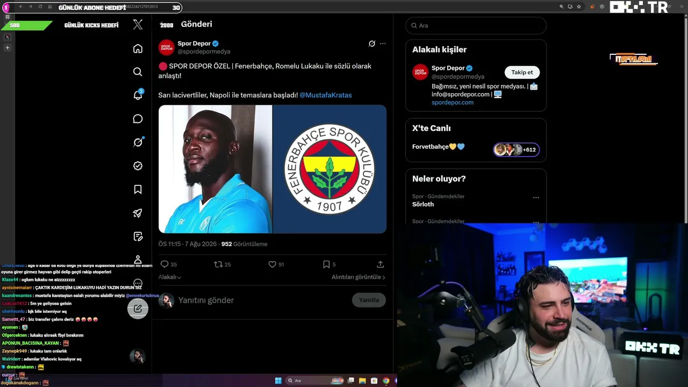Like the post with heart icon
Viewport: 688px width, 387px height.
[272, 264]
